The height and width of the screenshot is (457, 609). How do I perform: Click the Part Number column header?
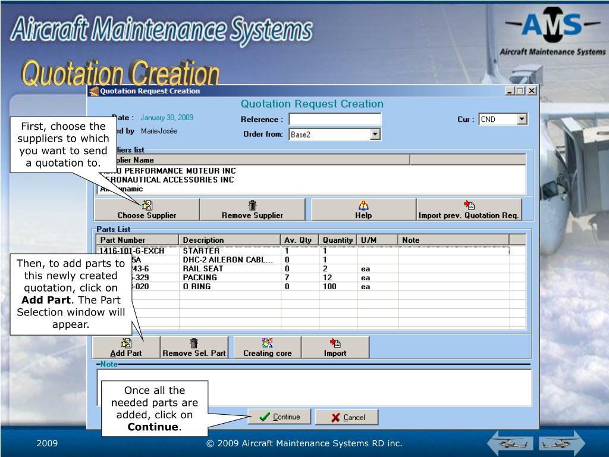pos(137,240)
